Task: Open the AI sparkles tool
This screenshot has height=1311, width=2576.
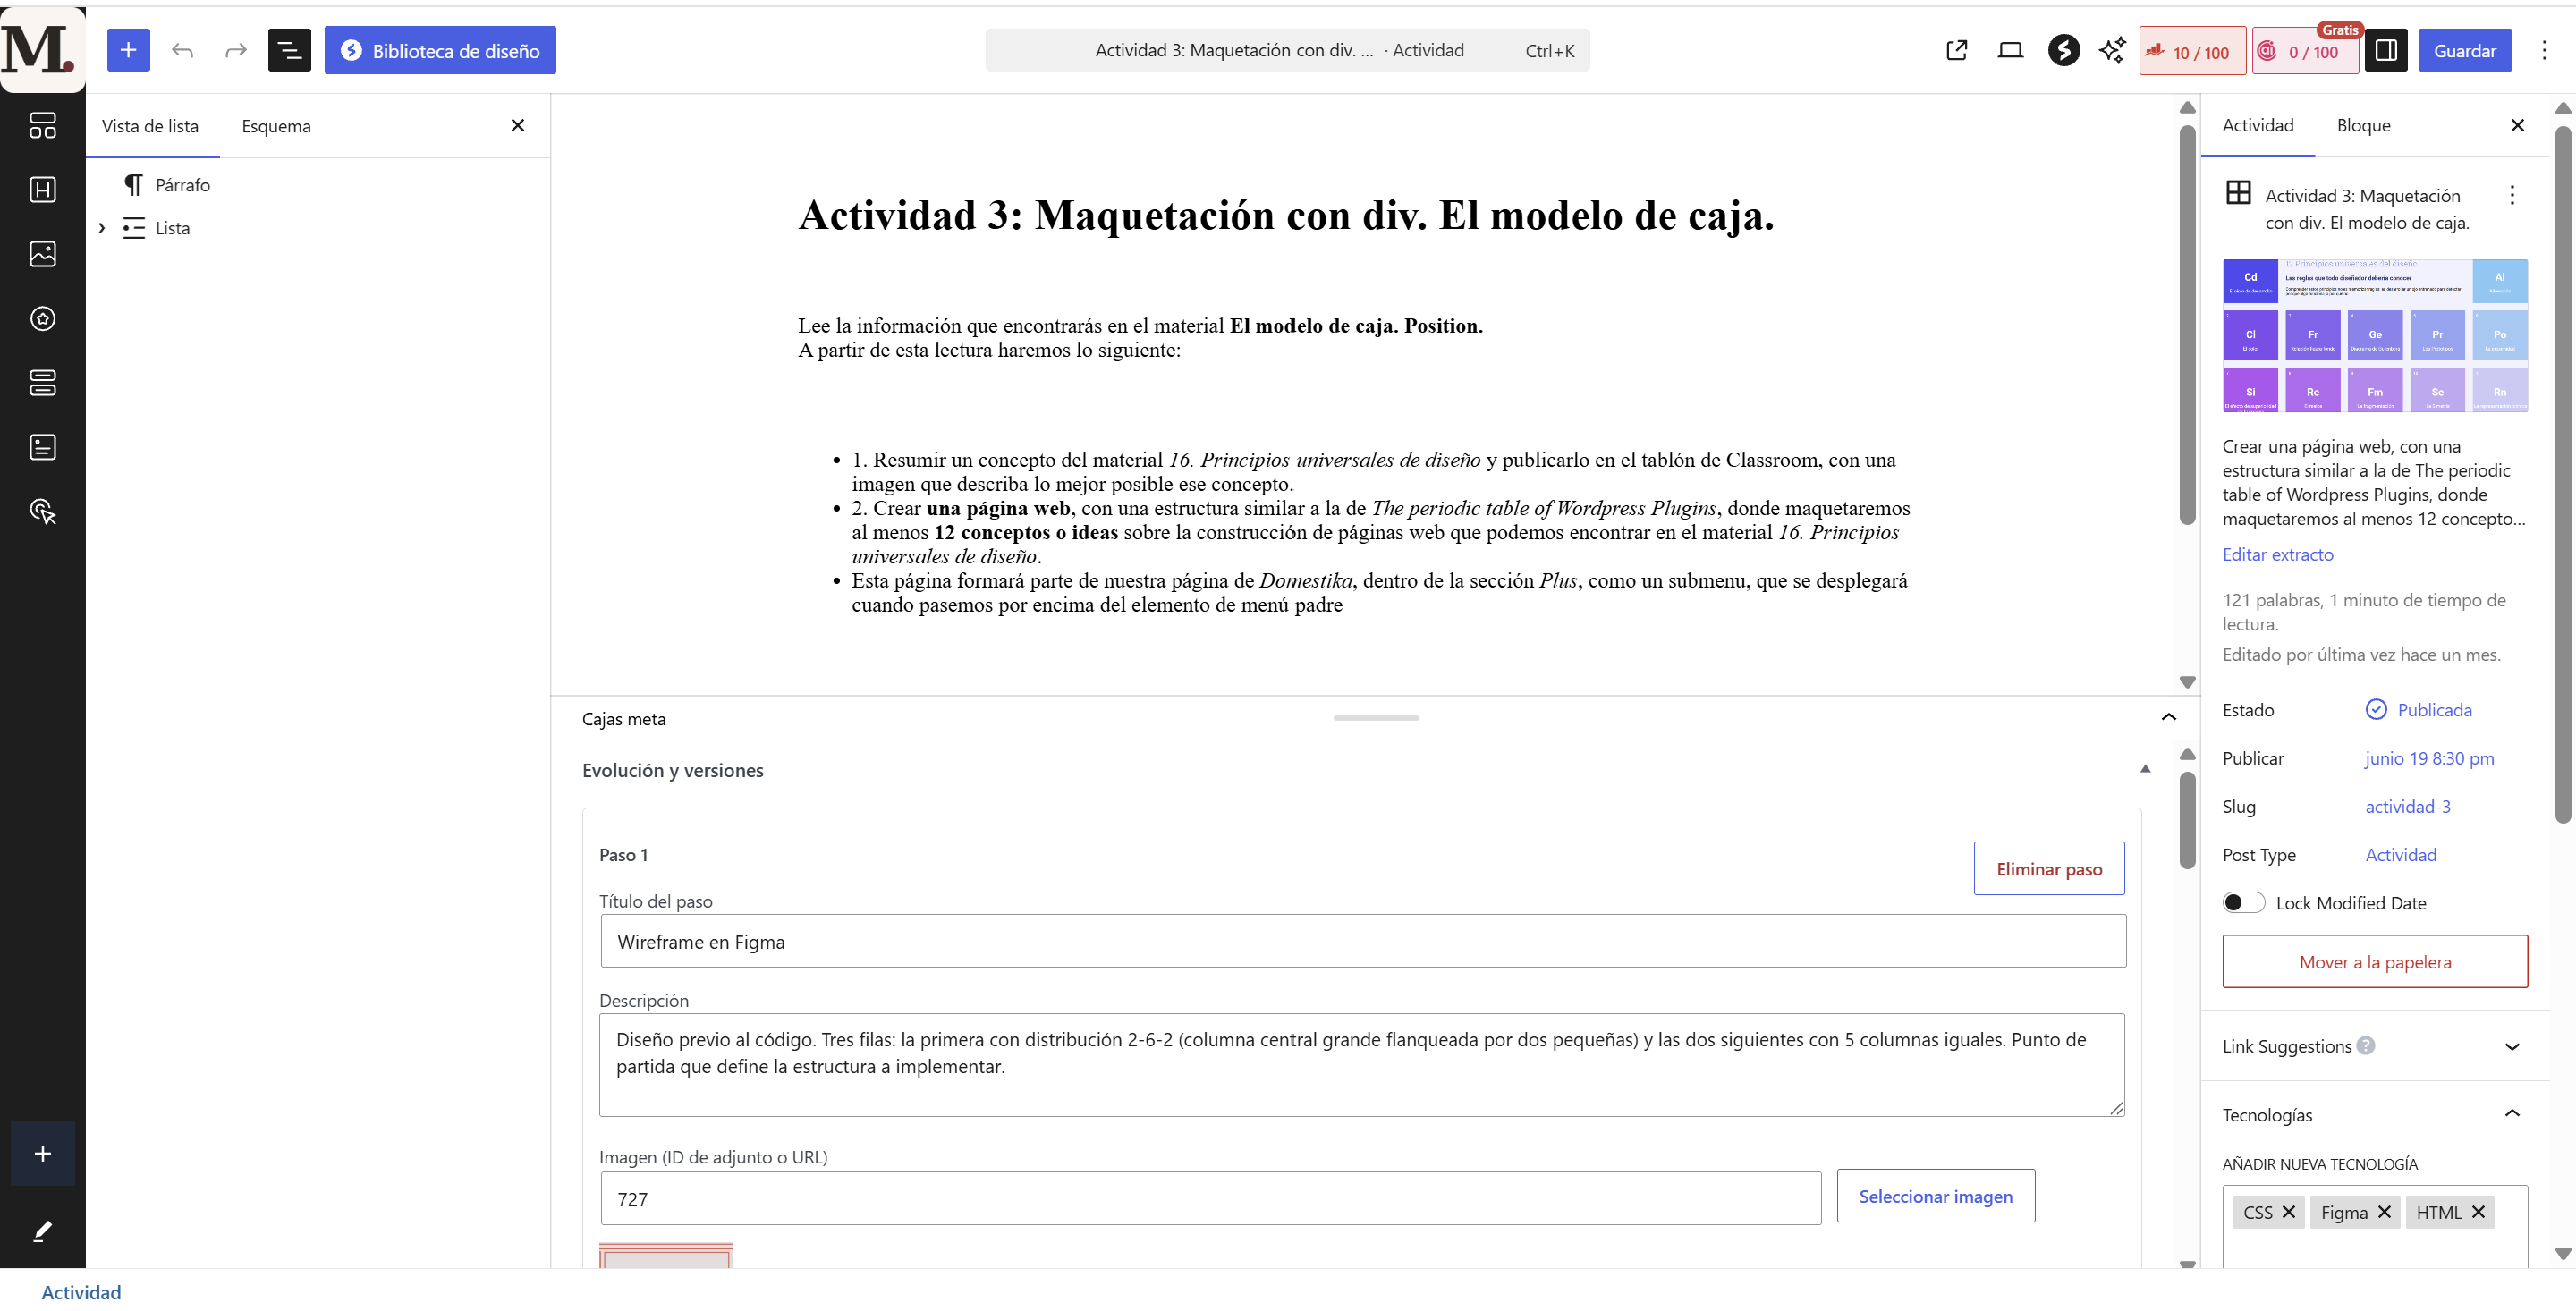Action: coord(2112,50)
